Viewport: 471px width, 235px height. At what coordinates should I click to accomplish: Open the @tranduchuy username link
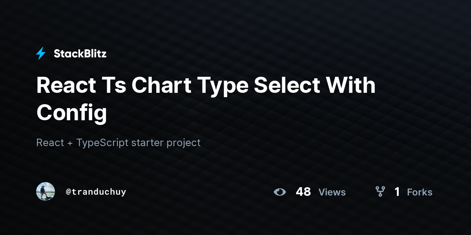coord(96,192)
